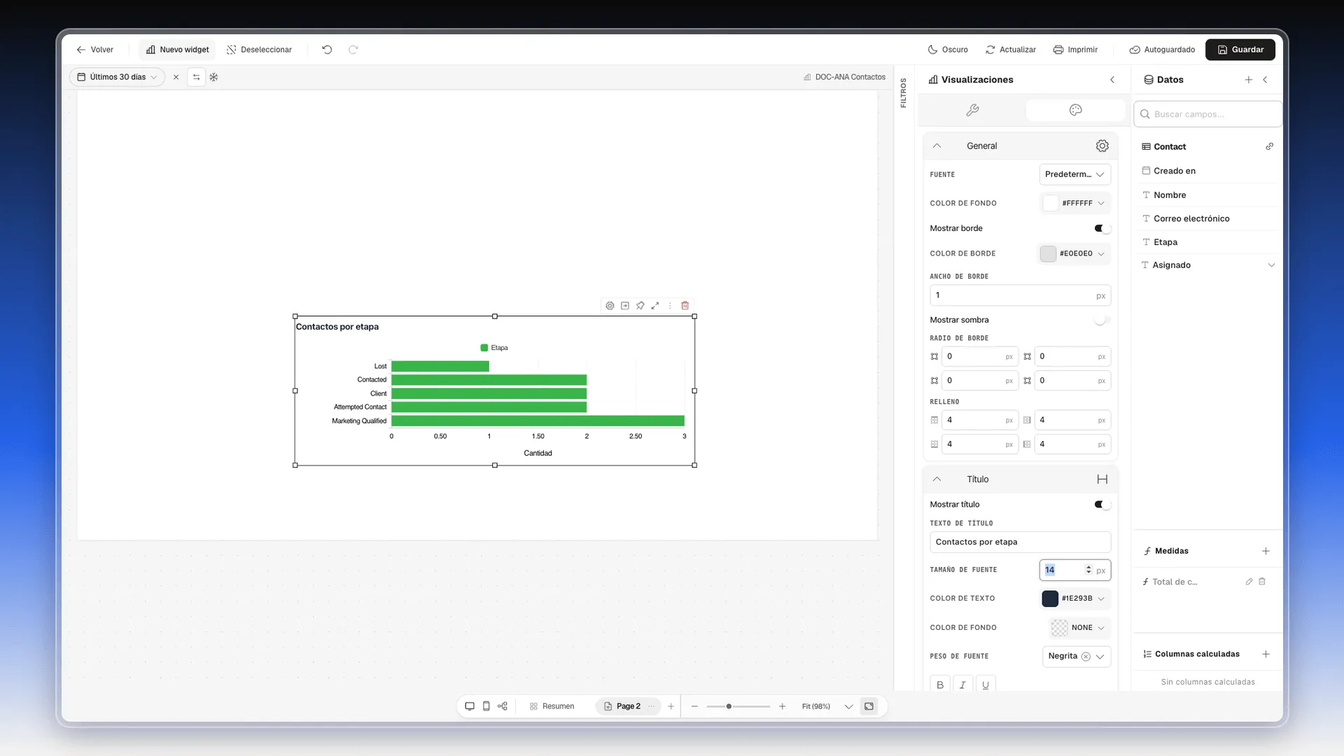Expand the Asignado field

pyautogui.click(x=1271, y=265)
